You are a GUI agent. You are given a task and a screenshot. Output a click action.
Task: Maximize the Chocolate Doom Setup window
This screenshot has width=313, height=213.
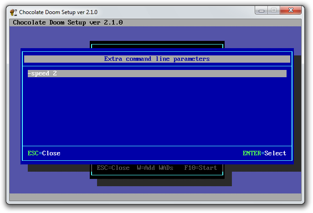pyautogui.click(x=273, y=11)
